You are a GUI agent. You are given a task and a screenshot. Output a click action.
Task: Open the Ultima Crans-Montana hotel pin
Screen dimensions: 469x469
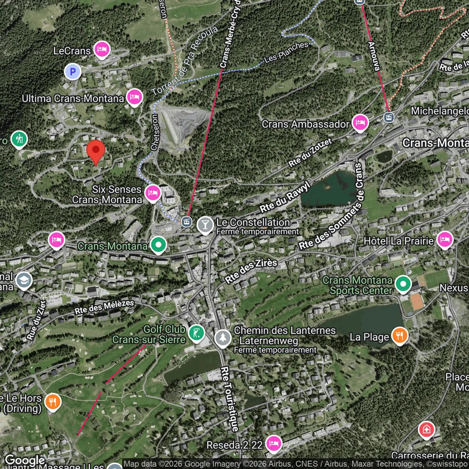click(x=135, y=97)
